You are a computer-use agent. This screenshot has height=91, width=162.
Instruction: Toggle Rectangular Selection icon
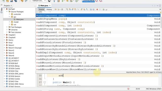(78, 9)
